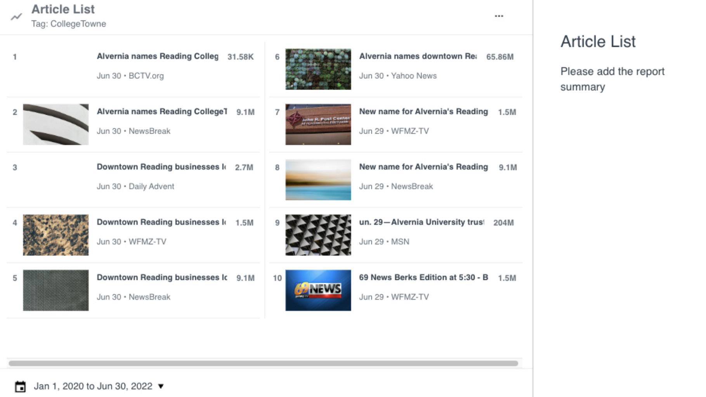Click the 'Tag: CollegeTowne' subtitle
The height and width of the screenshot is (397, 706).
pos(69,24)
